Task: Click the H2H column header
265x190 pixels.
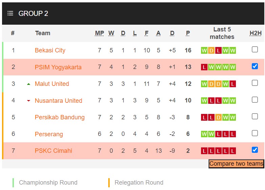Action: coord(256,33)
